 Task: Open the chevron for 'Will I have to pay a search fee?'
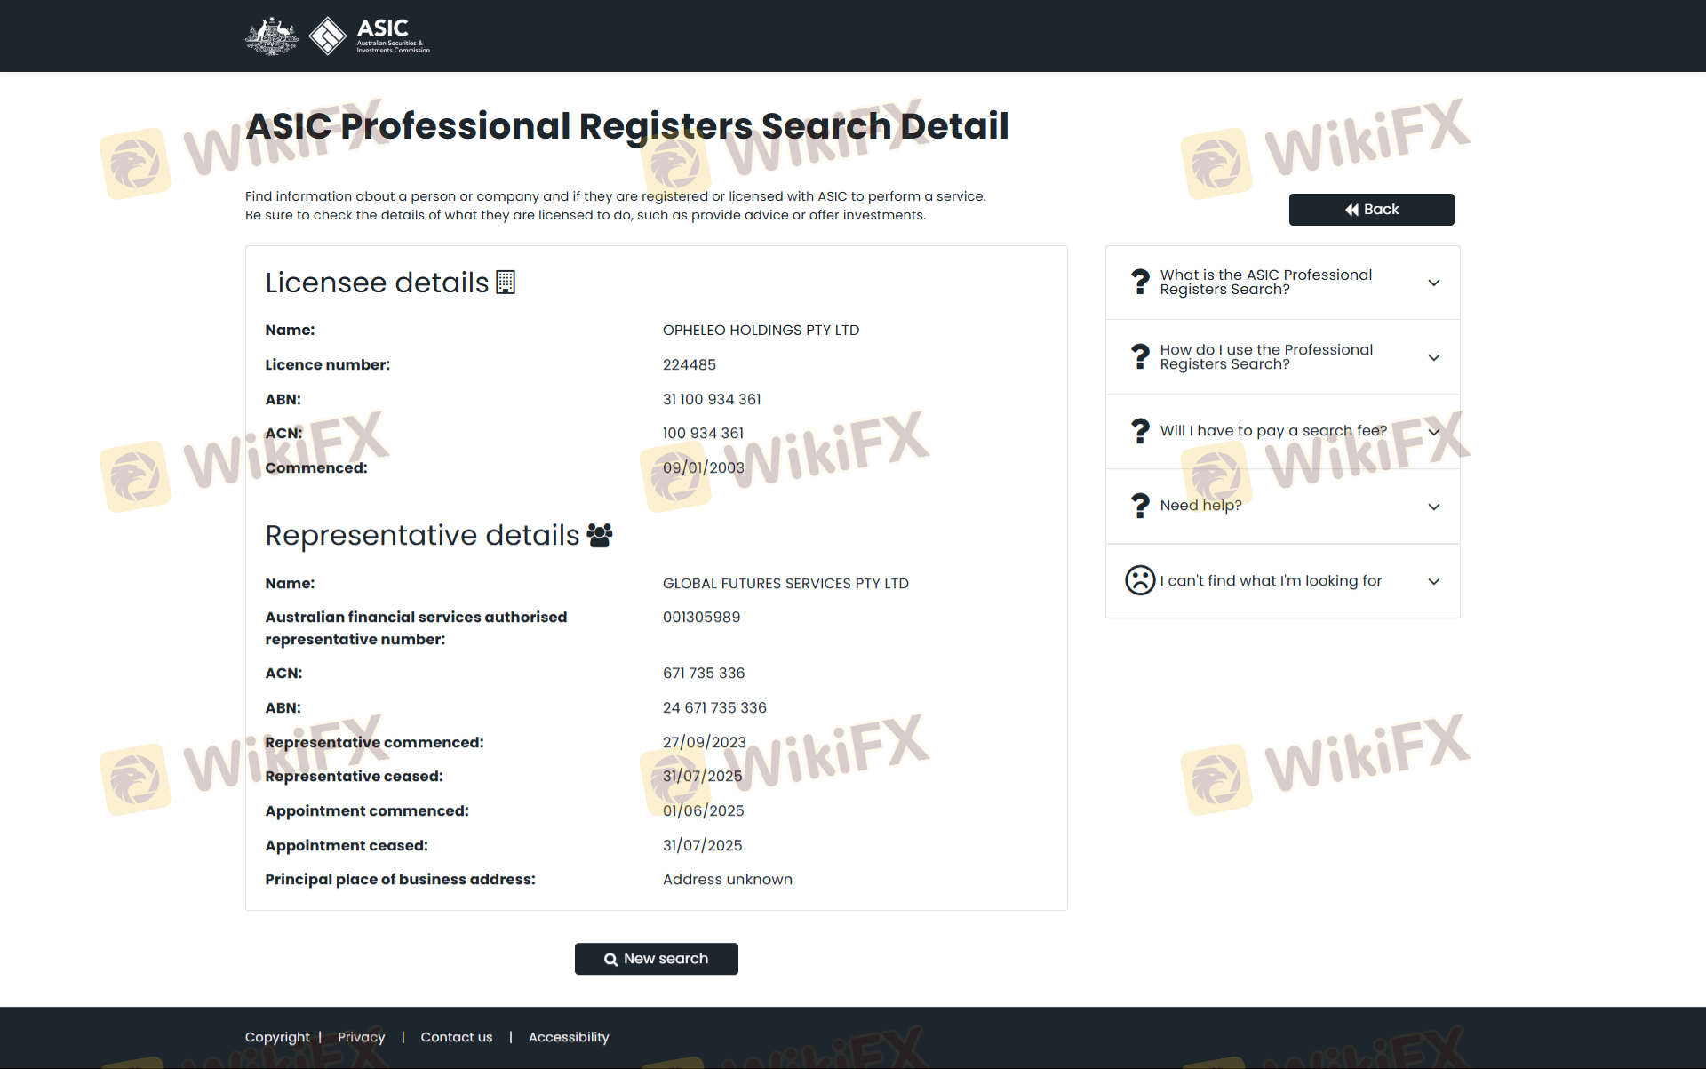[x=1433, y=432]
